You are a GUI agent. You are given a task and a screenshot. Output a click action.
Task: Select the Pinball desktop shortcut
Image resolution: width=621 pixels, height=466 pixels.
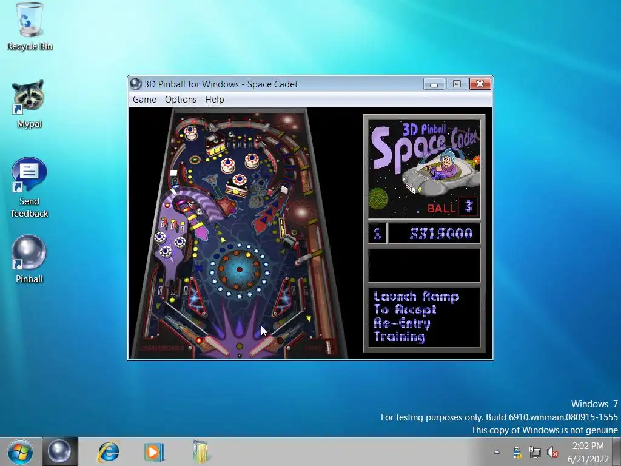(x=29, y=259)
